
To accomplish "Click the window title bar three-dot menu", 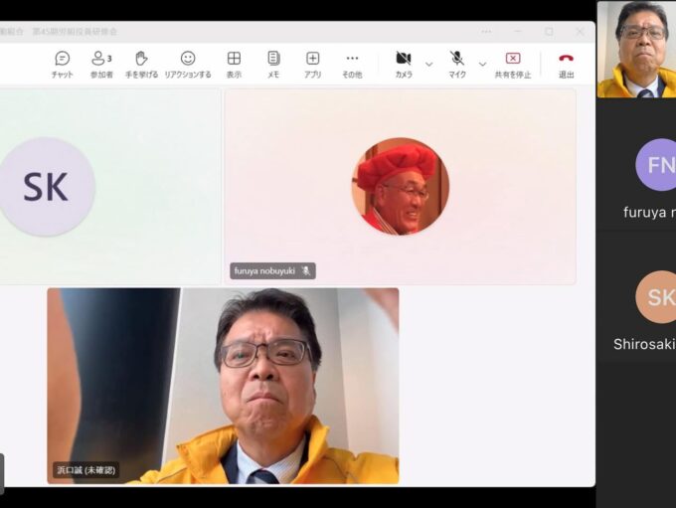I will tap(486, 31).
